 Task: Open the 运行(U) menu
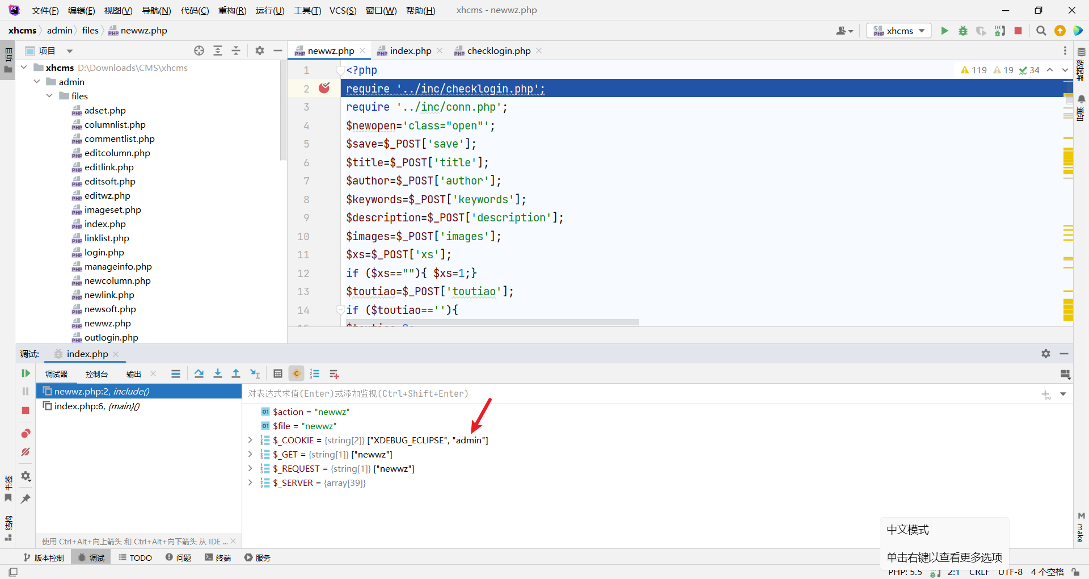[270, 10]
